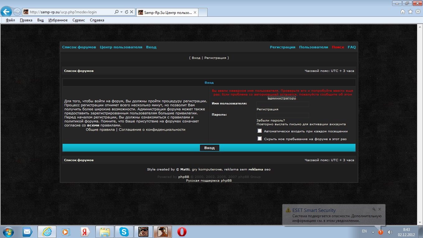Close the Samp-Rp.Su browser tab
This screenshot has height=238, width=423.
coord(195,12)
